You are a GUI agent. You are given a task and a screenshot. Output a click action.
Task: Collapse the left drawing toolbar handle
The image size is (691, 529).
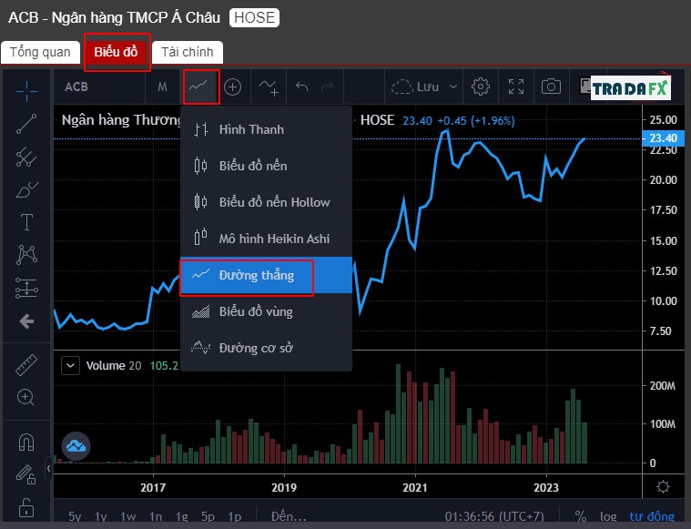(x=48, y=469)
